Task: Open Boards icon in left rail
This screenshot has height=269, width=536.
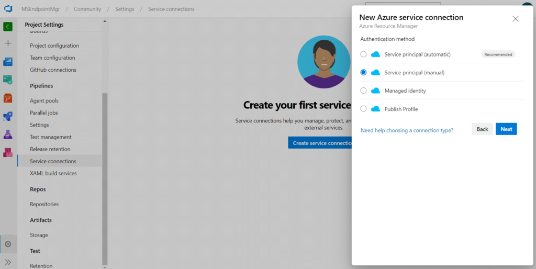Action: coord(8,80)
